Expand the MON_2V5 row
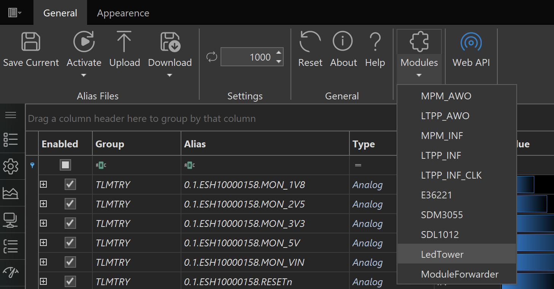The width and height of the screenshot is (554, 289). [x=43, y=204]
